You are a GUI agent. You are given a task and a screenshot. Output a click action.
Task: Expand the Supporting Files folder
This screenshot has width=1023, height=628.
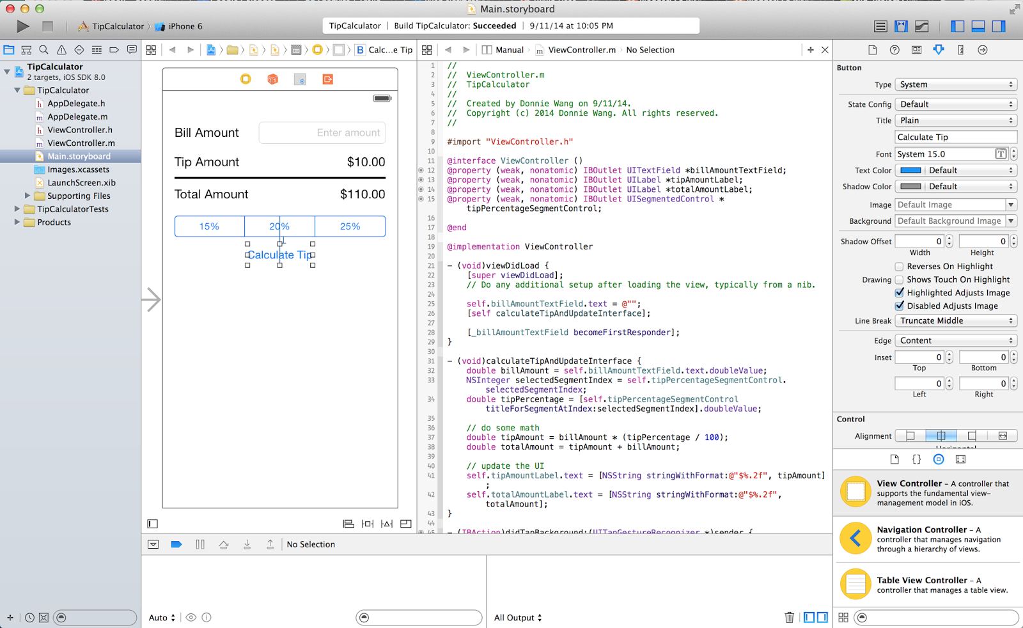27,196
